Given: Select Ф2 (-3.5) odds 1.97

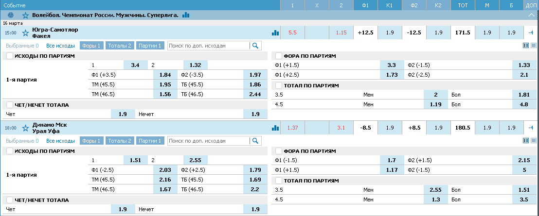Looking at the screenshot, I should 255,75.
